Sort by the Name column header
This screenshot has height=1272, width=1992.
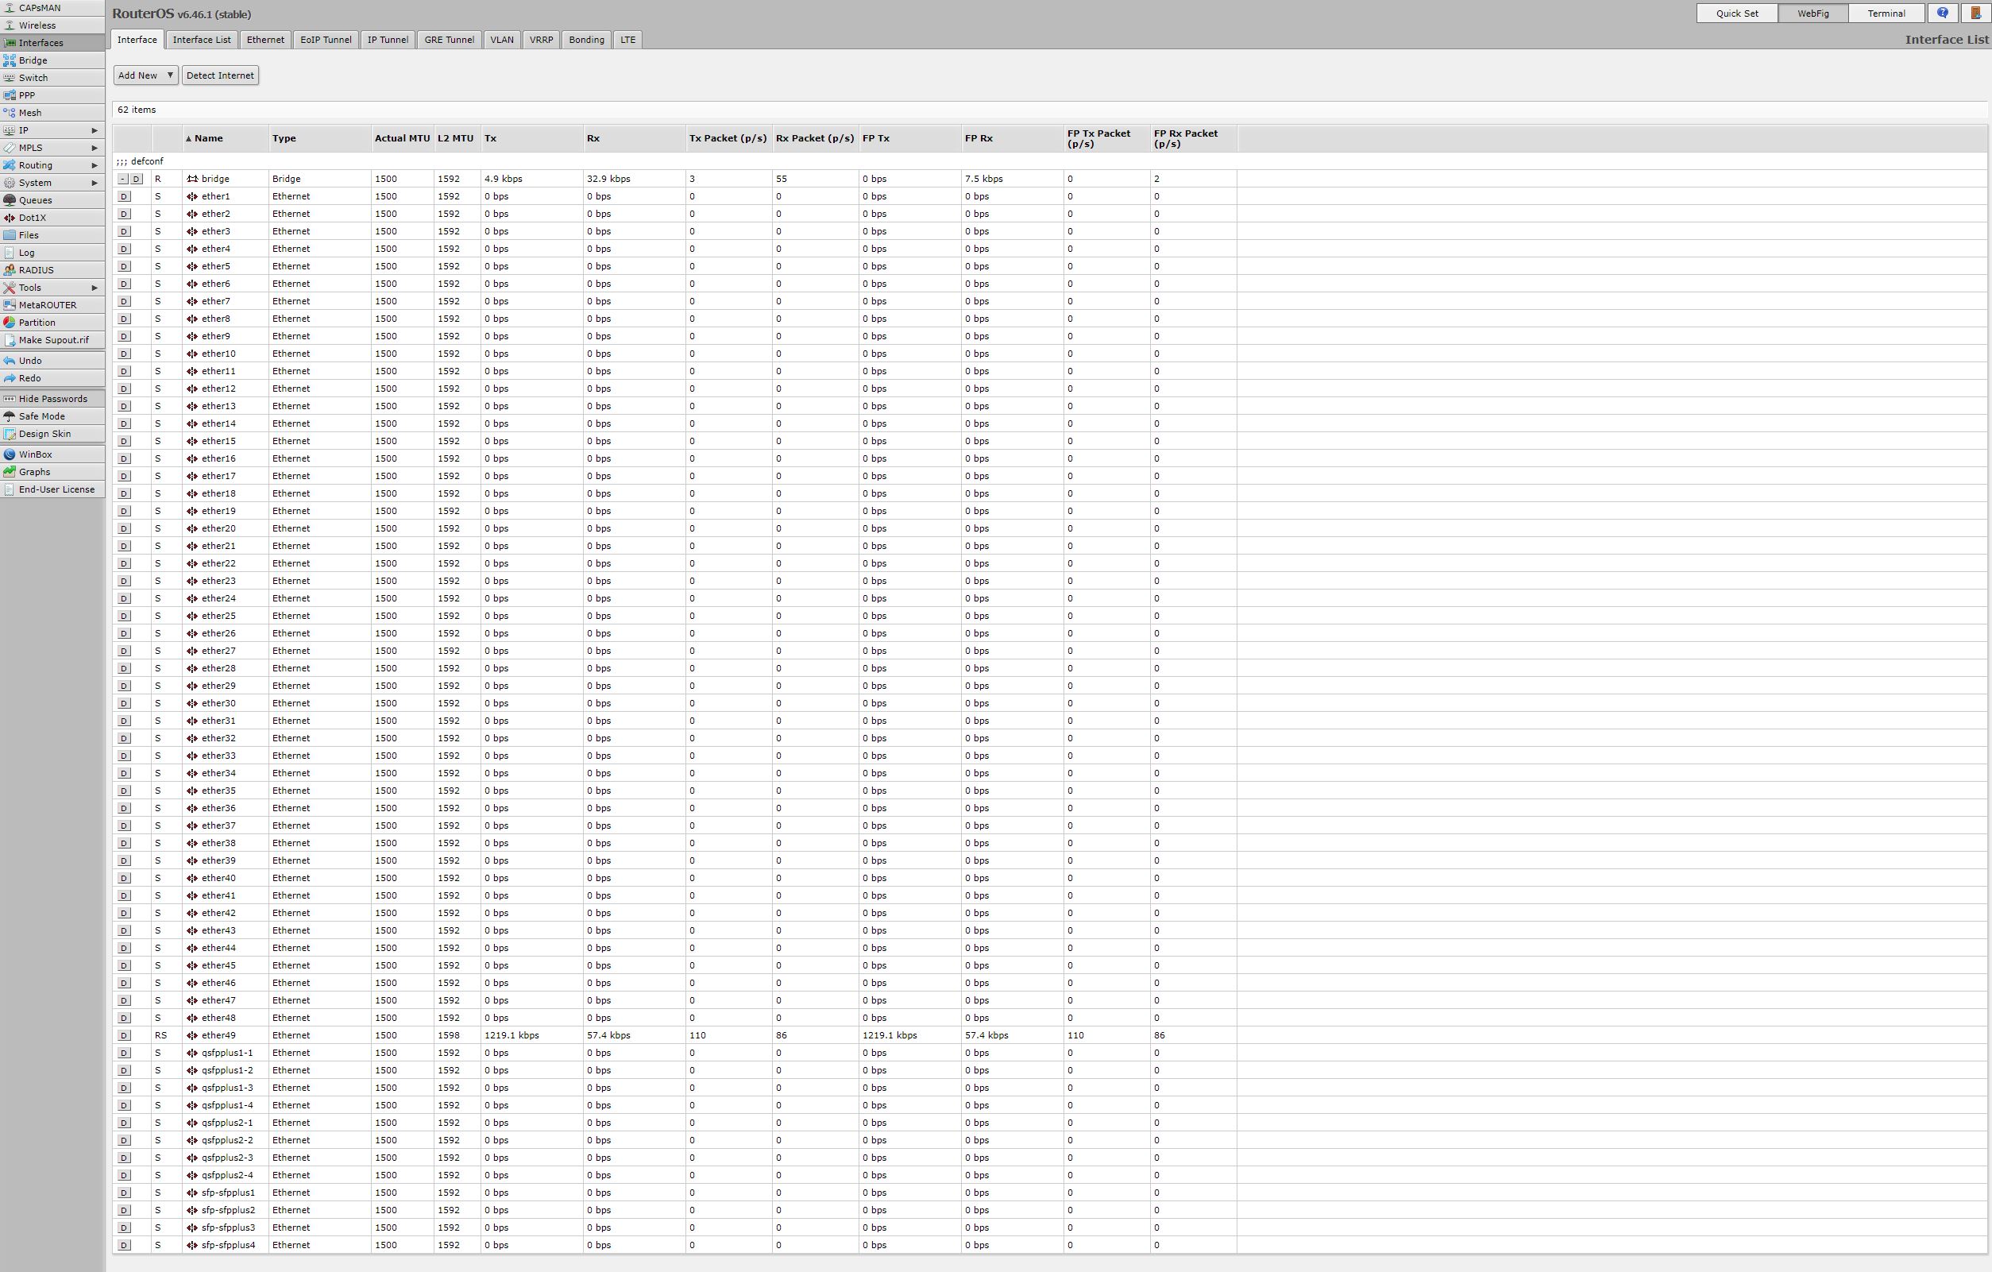[208, 138]
